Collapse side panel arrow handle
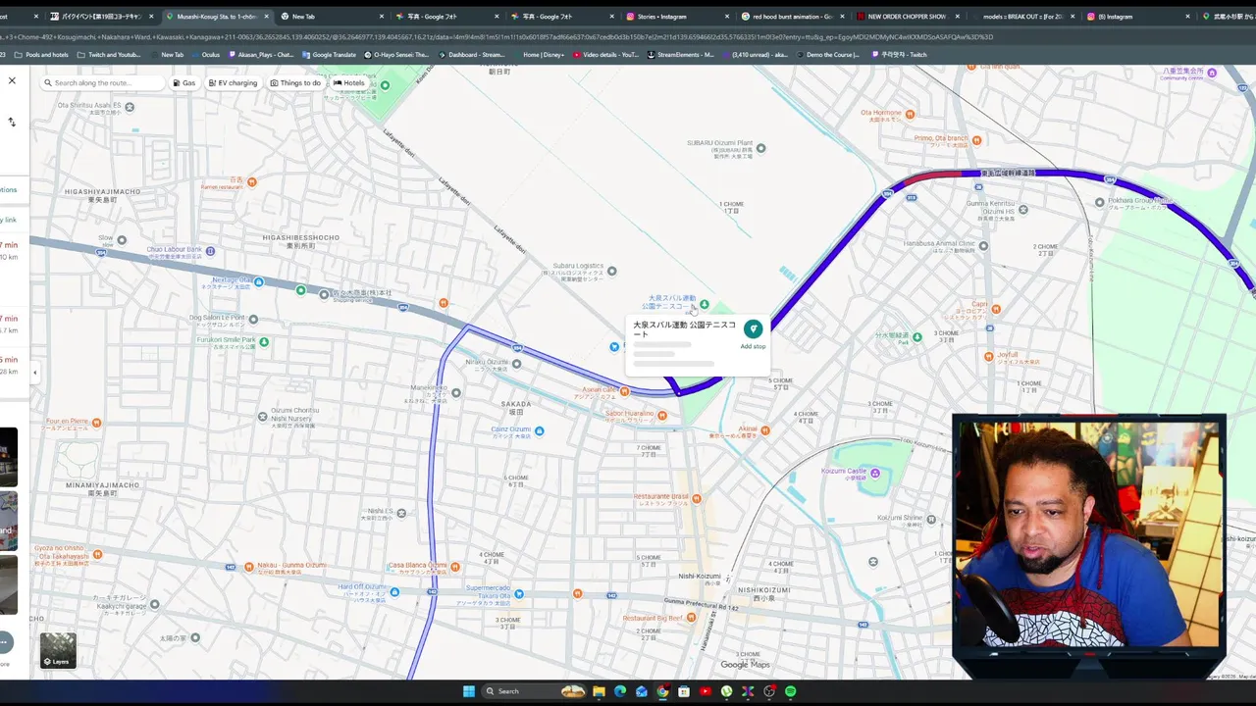This screenshot has height=706, width=1256. click(35, 373)
